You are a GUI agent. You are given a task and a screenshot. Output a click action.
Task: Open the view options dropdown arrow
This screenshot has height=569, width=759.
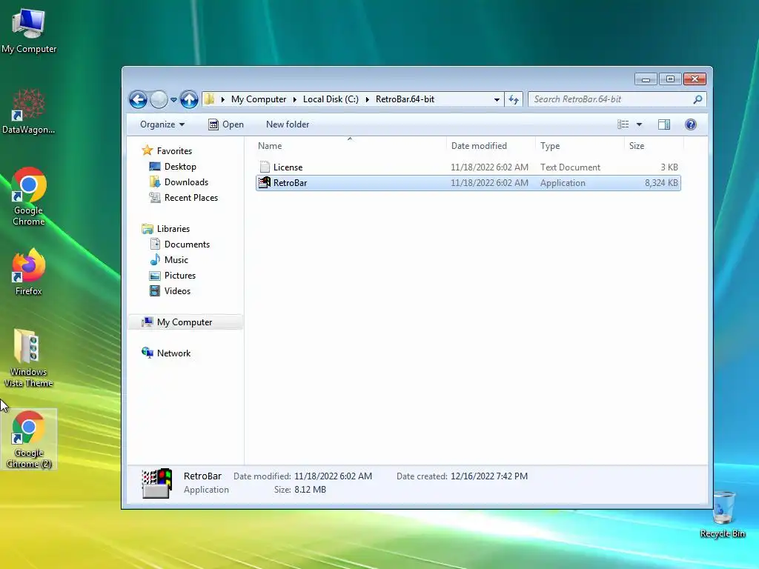[639, 124]
